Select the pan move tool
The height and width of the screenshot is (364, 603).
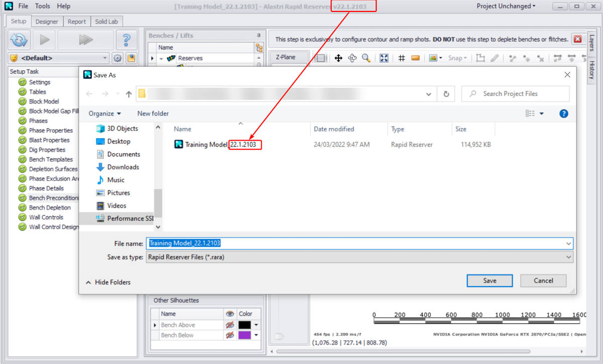338,58
